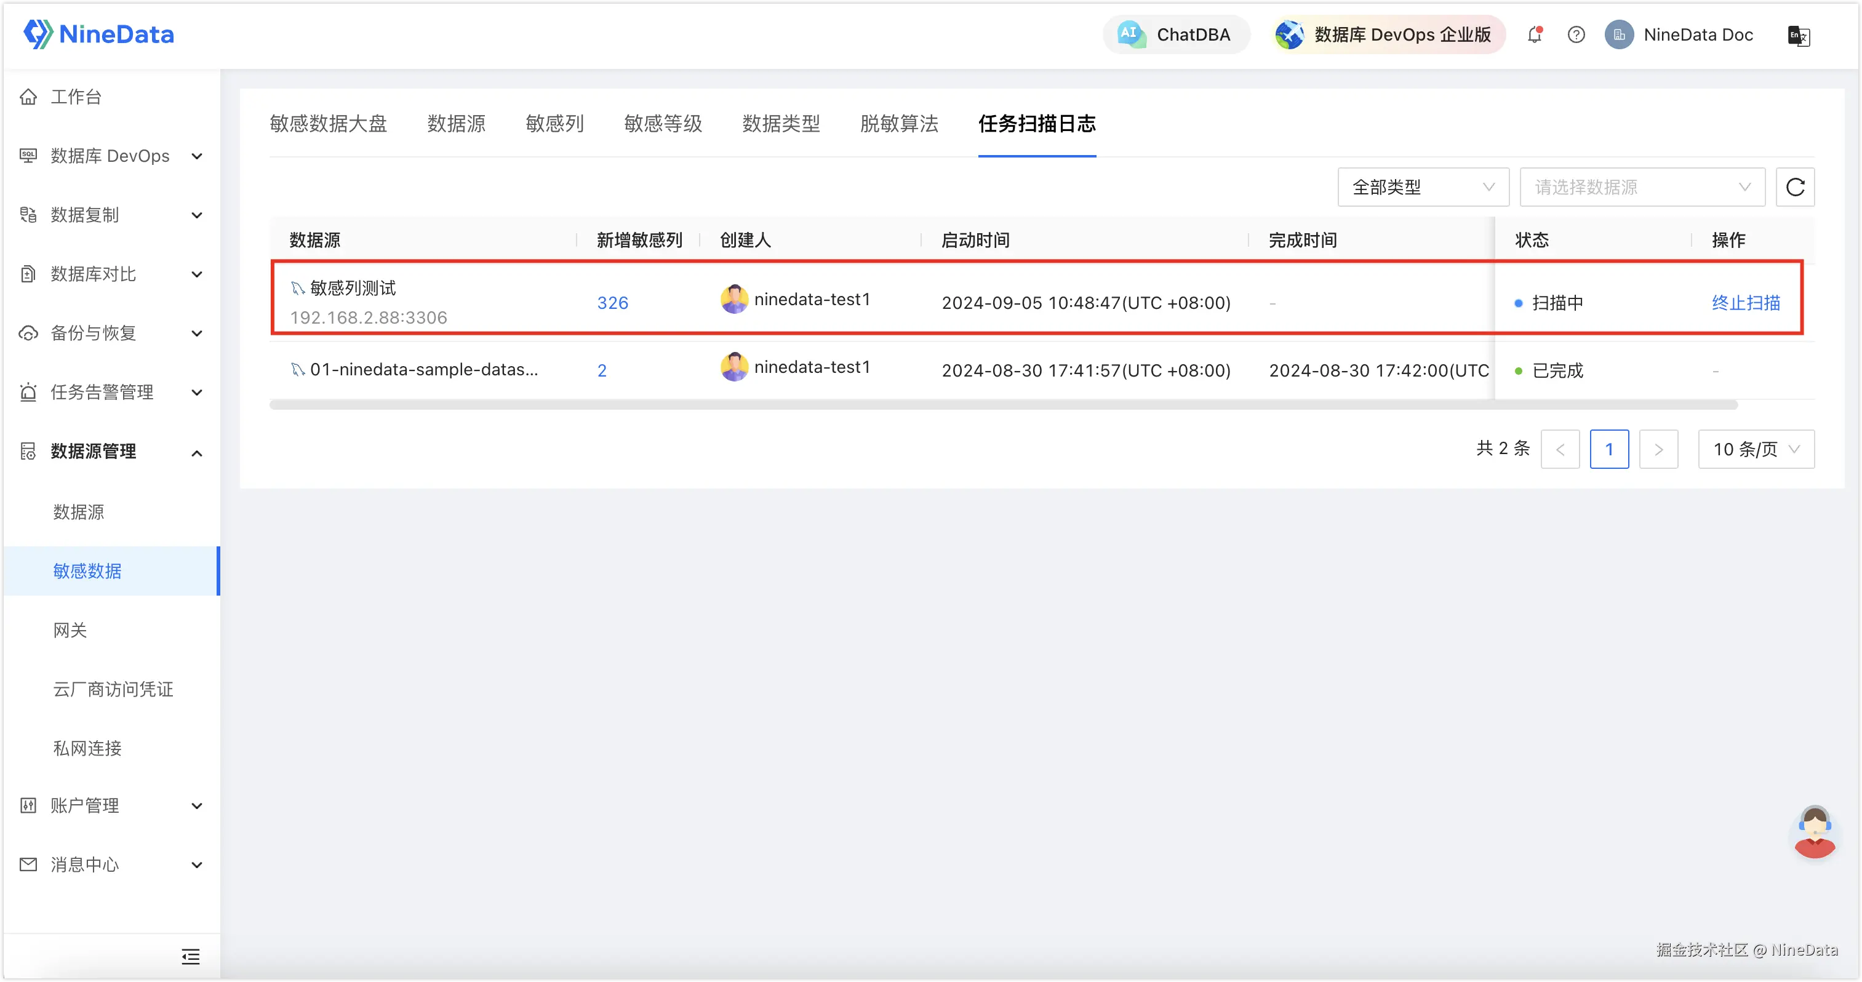Image resolution: width=1862 pixels, height=982 pixels.
Task: Click the refresh icon beside data source filter
Action: 1795,187
